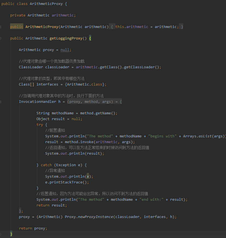
Task: Click the comment '//前置通知'
Action: click(55, 131)
